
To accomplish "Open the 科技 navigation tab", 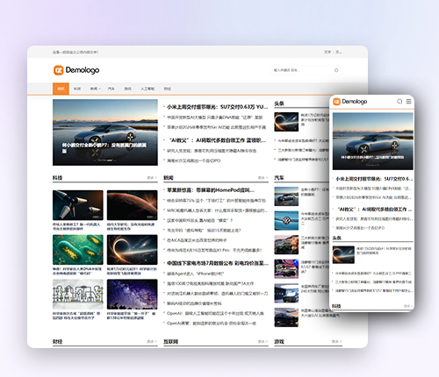I will [x=77, y=89].
